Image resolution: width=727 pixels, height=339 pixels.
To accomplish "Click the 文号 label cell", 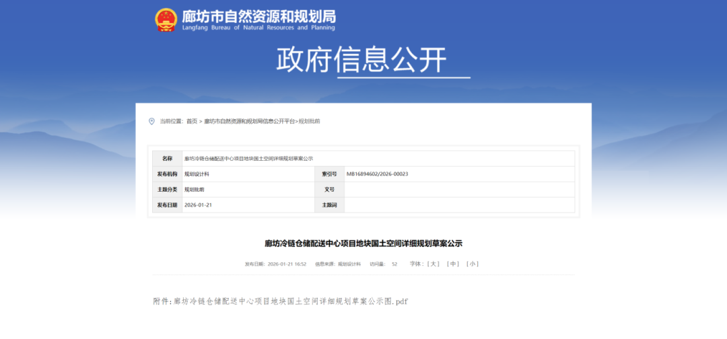I will click(x=330, y=190).
